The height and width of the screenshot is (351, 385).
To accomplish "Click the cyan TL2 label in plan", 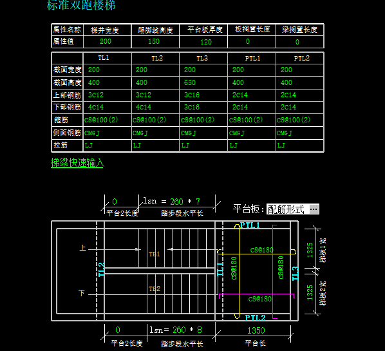I will [102, 269].
